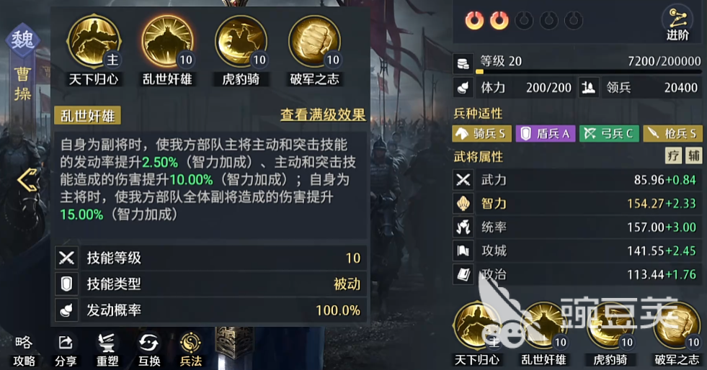Go back using the yellow left arrow
Viewport: 707px width, 370px height.
[x=27, y=180]
